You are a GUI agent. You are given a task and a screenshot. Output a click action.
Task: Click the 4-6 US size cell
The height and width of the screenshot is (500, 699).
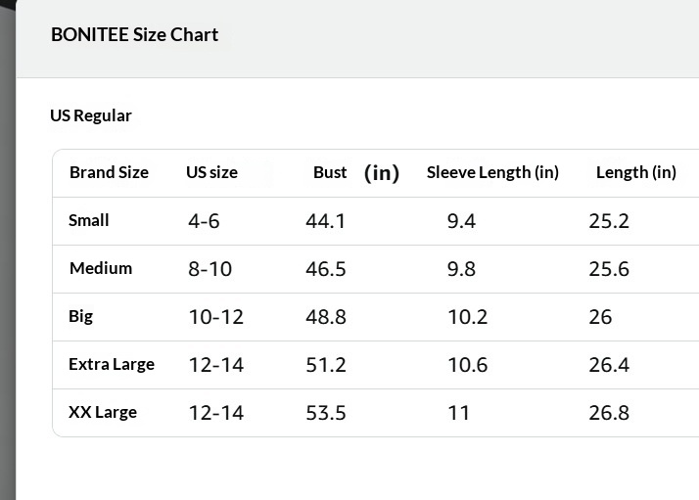coord(204,221)
